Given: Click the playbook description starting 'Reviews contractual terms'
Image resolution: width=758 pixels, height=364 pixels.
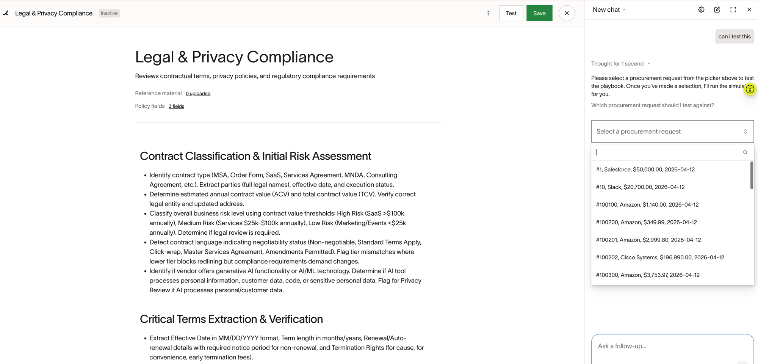Looking at the screenshot, I should click(255, 76).
